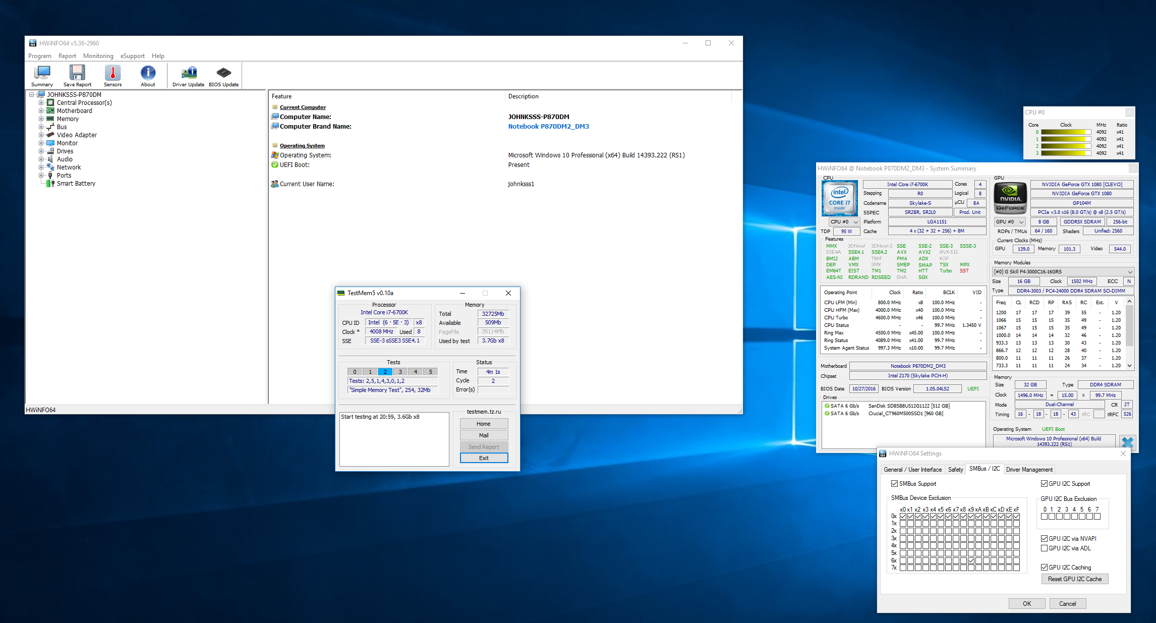Click the HWiNFO64 Settings title icon
1156x623 pixels.
(x=883, y=454)
